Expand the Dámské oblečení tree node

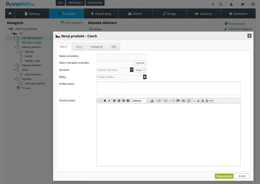tap(15, 38)
